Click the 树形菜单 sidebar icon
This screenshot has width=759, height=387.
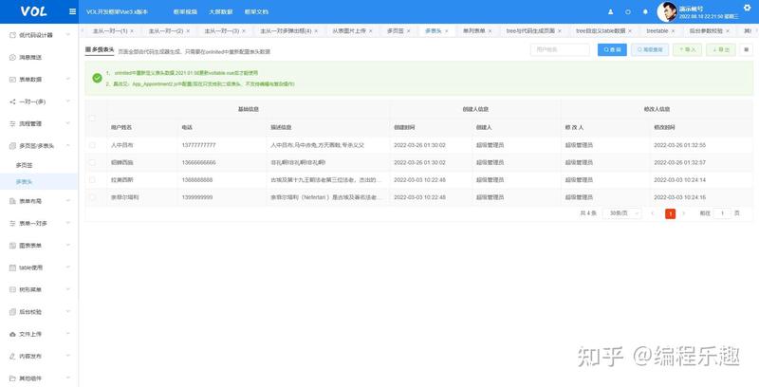[x=13, y=289]
